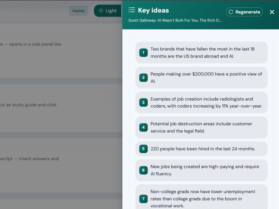Click text 'opens in a side panel like'
Screen dimensions: 279x209
(x=35, y=44)
